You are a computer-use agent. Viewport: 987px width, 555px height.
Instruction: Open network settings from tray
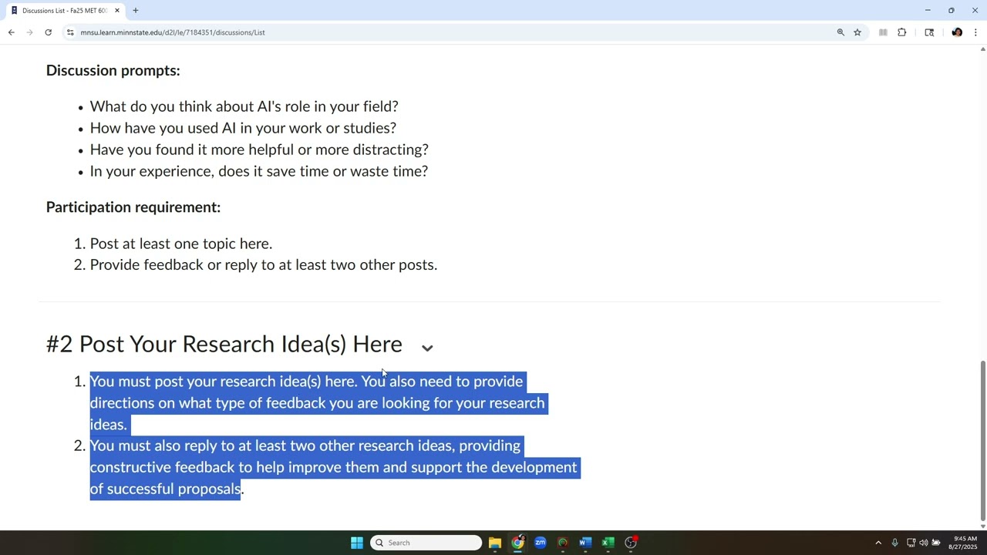(911, 543)
